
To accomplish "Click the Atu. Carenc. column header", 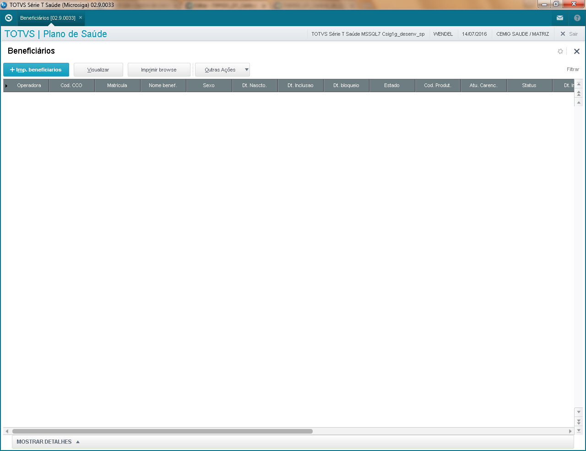I will (483, 85).
